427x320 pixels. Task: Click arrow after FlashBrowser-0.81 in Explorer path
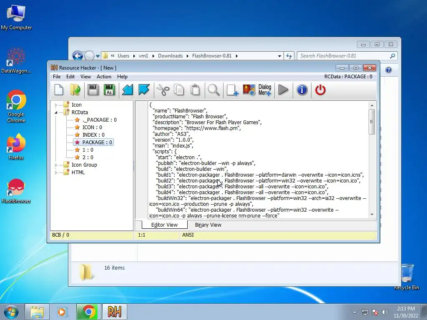click(x=237, y=56)
